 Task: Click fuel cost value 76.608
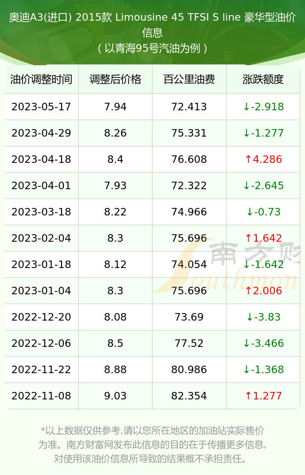189,159
